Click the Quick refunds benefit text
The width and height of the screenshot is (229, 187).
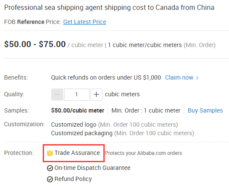(106, 77)
